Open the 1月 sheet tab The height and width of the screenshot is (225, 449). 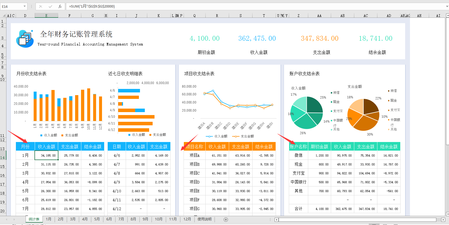tap(48, 219)
